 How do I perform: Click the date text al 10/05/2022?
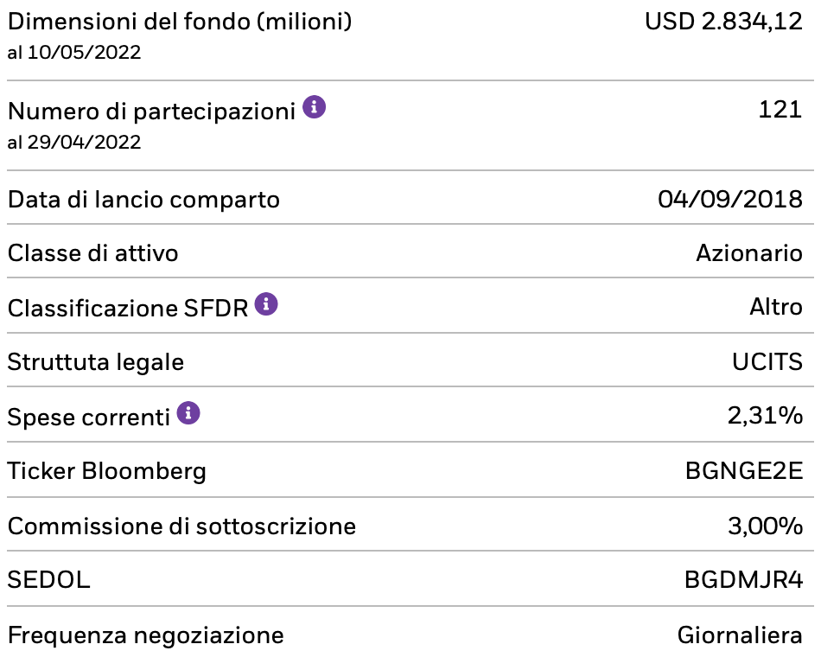tap(74, 53)
